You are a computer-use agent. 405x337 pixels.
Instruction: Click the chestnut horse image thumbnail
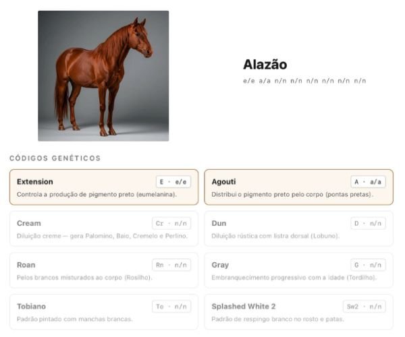[103, 76]
